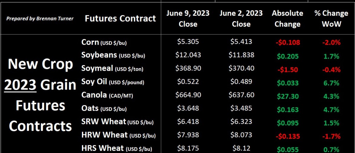Select the June 2, 2023 Close header
Viewport: 355px width, 153px height.
coord(241,18)
